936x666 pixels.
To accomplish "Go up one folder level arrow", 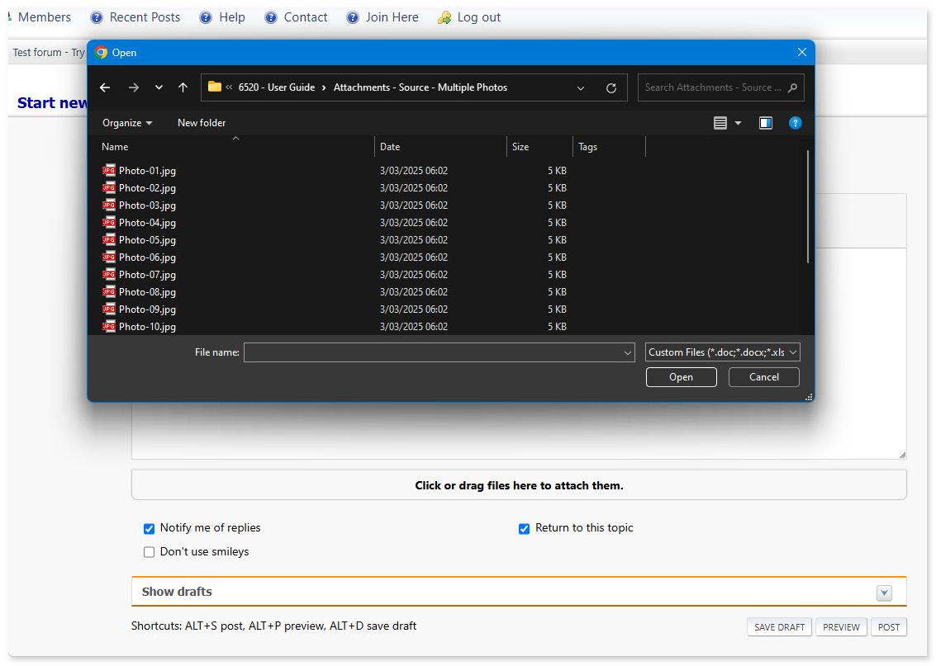I will point(183,87).
